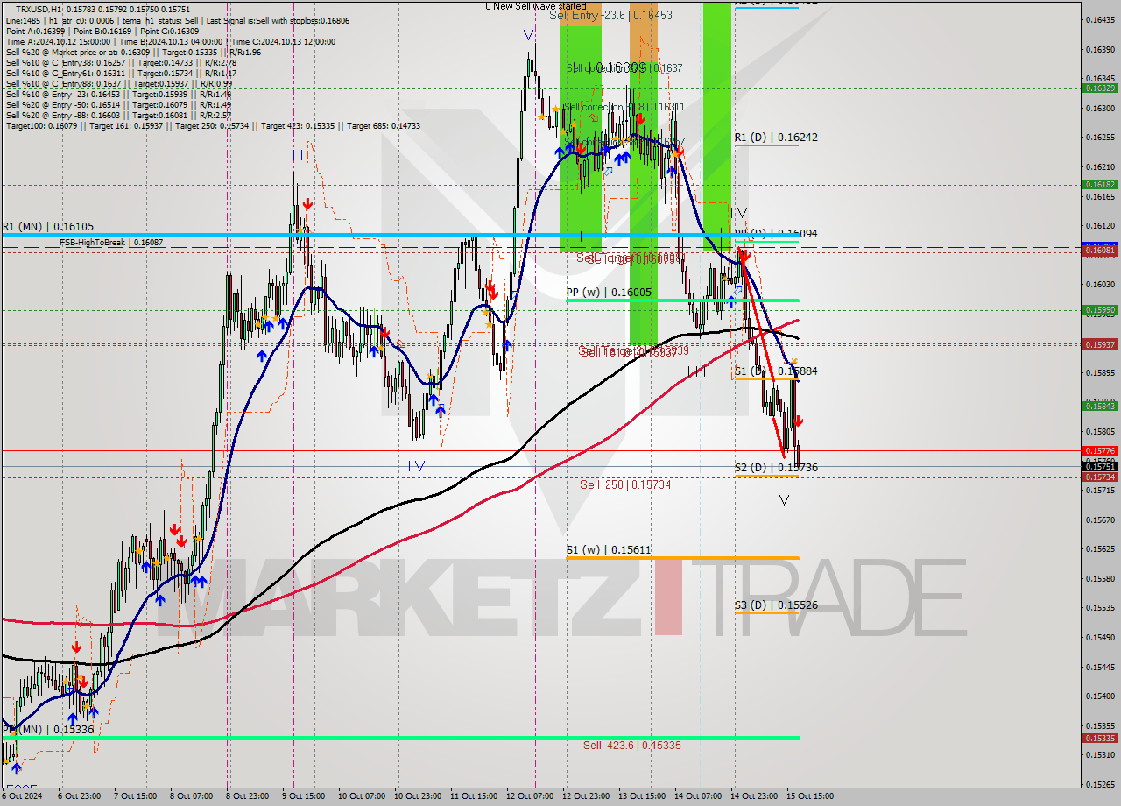
Task: Click the 'Sell 250 | 0.15734' target label
Action: [x=625, y=484]
